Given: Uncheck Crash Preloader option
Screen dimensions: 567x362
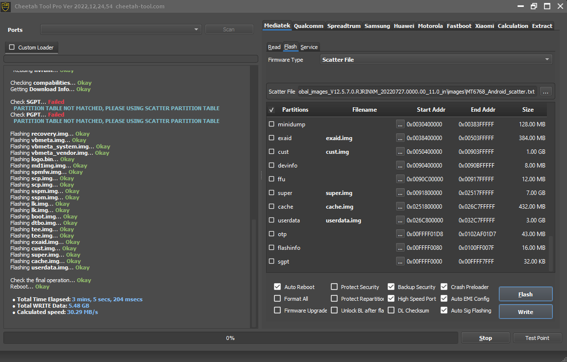Looking at the screenshot, I should (444, 287).
